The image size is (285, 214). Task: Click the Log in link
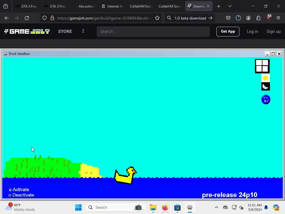(x=252, y=31)
